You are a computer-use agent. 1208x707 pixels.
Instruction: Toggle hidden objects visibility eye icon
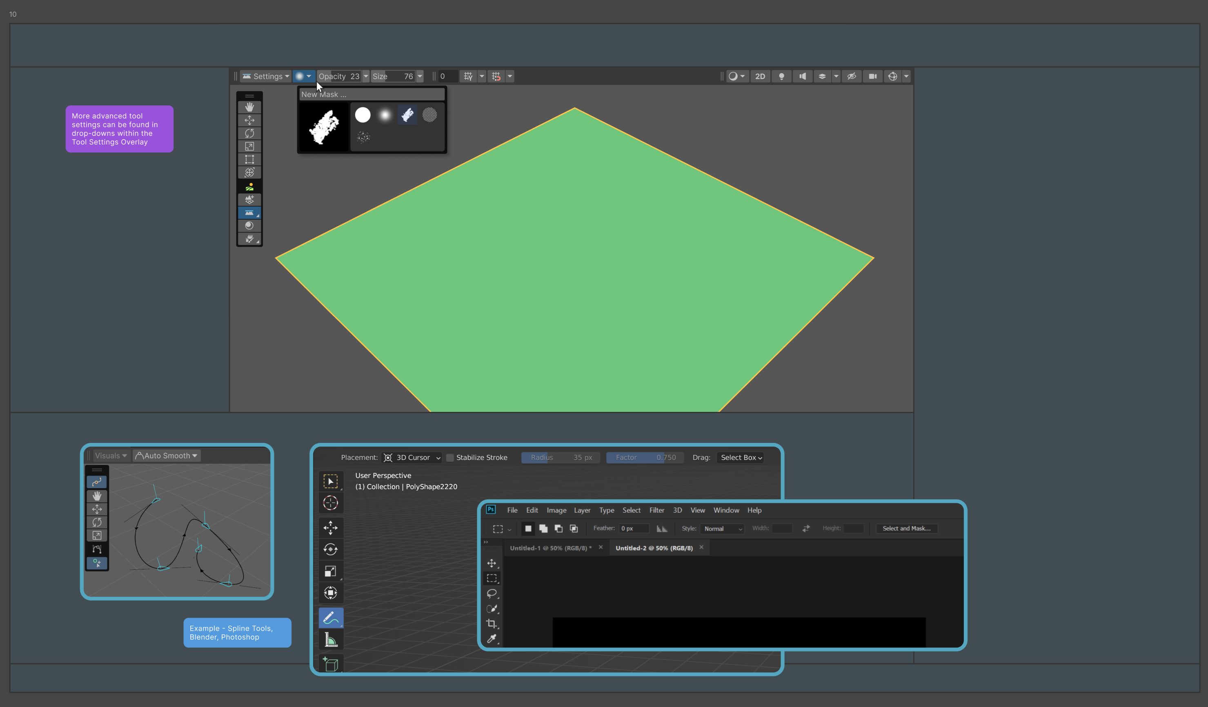852,76
